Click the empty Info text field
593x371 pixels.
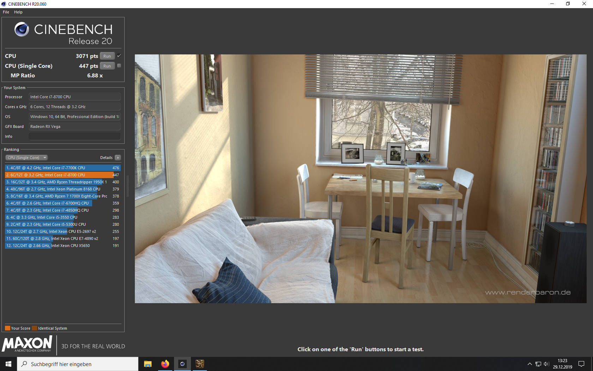coord(74,136)
